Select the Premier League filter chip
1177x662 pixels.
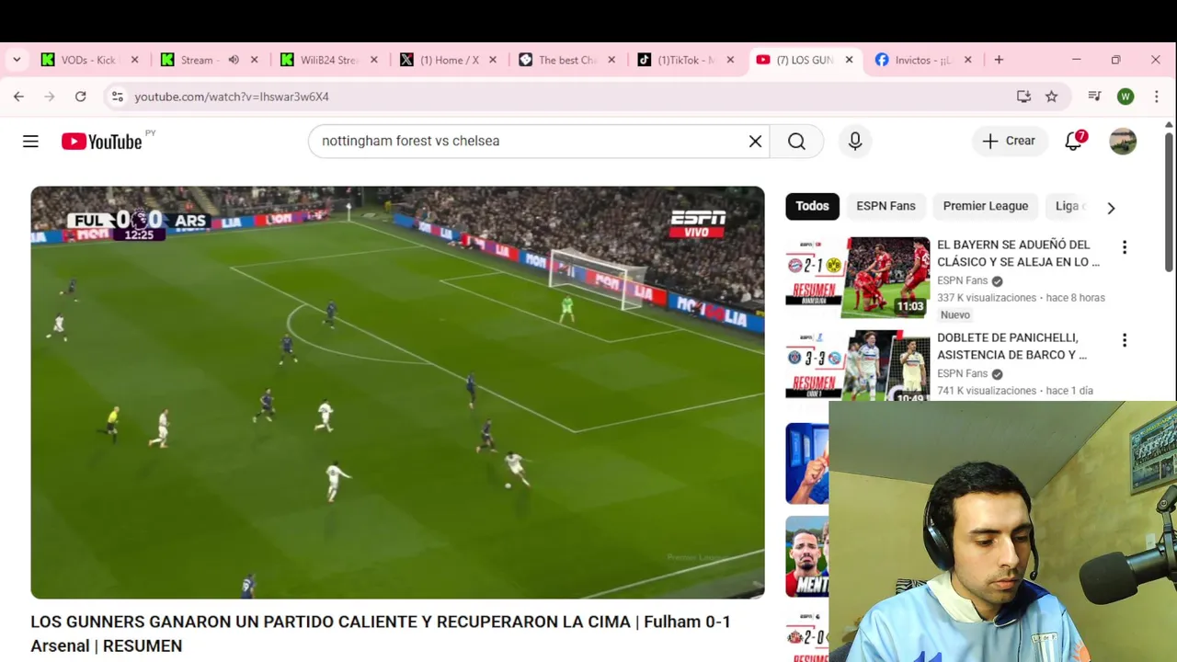click(985, 206)
